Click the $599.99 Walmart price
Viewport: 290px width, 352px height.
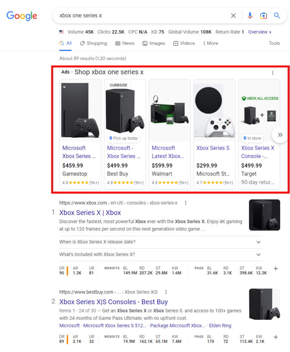coord(162,166)
